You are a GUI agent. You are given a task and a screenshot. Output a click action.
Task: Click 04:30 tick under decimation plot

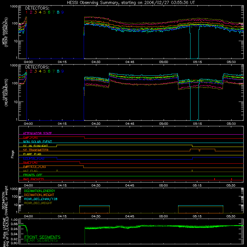coord(96,216)
